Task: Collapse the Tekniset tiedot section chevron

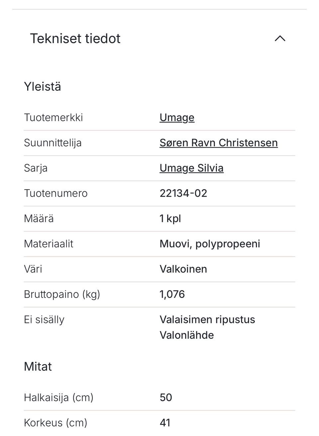Action: click(280, 39)
